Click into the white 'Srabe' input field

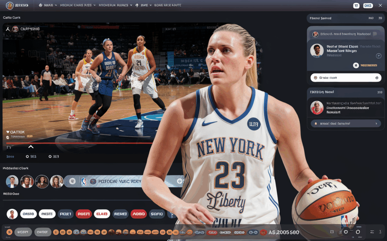tap(346, 78)
